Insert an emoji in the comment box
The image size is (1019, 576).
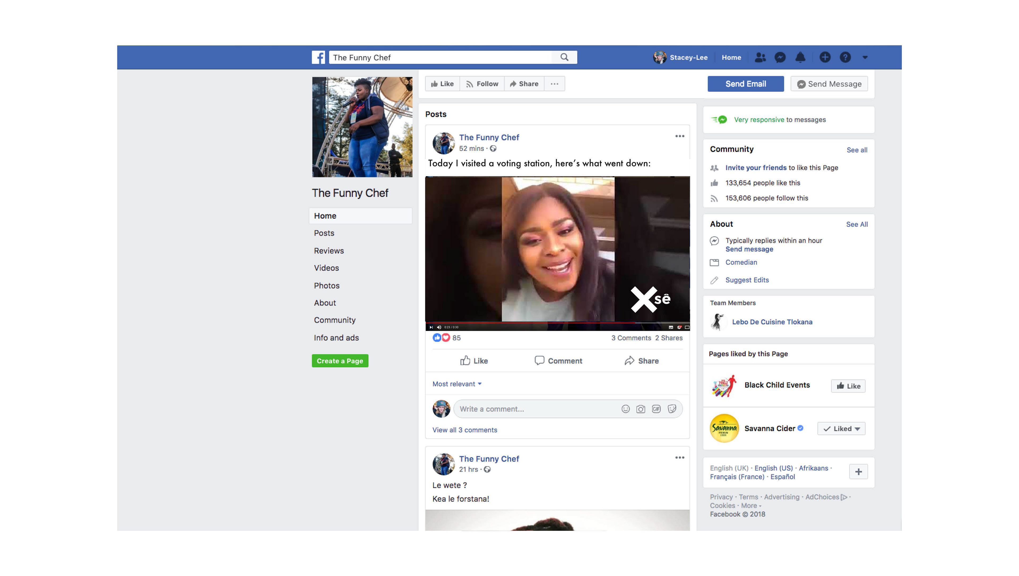click(625, 409)
